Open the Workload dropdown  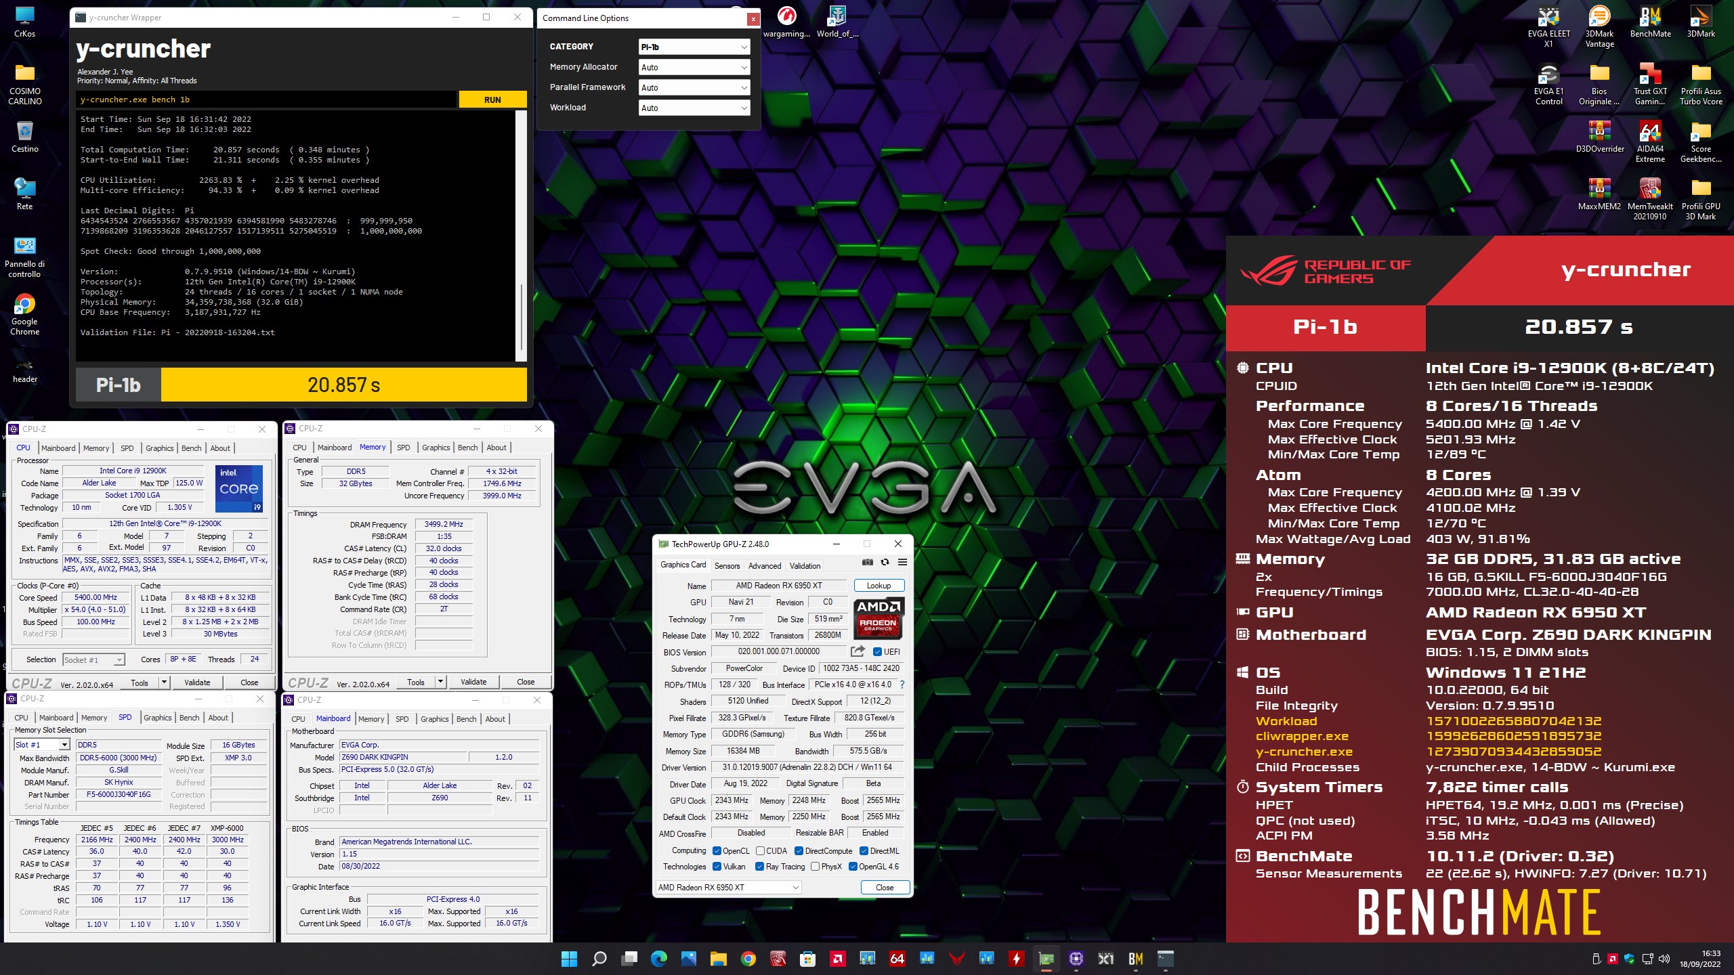(694, 108)
